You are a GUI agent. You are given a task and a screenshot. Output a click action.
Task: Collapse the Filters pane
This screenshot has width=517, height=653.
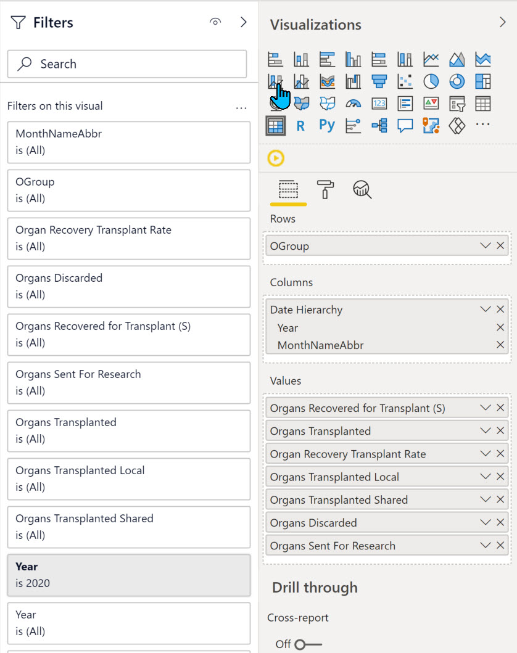point(244,22)
